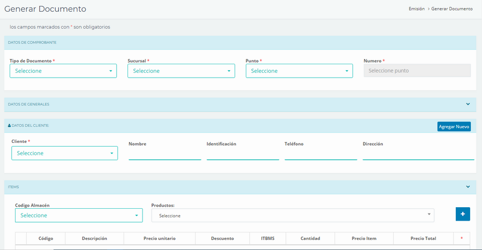Click the blue plus add item button

pos(463,214)
